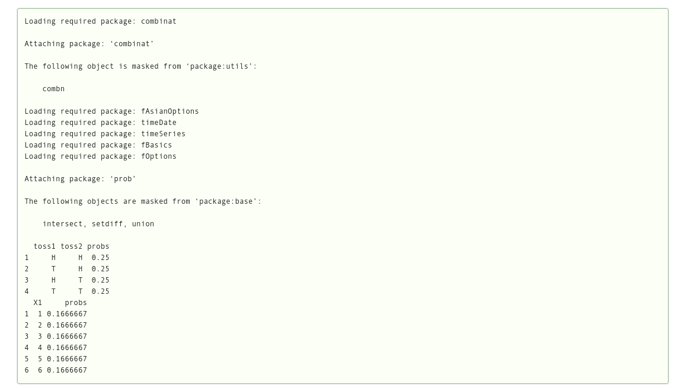The image size is (678, 388).
Task: Click the 0.1666667 value in row 1
Action: point(67,314)
